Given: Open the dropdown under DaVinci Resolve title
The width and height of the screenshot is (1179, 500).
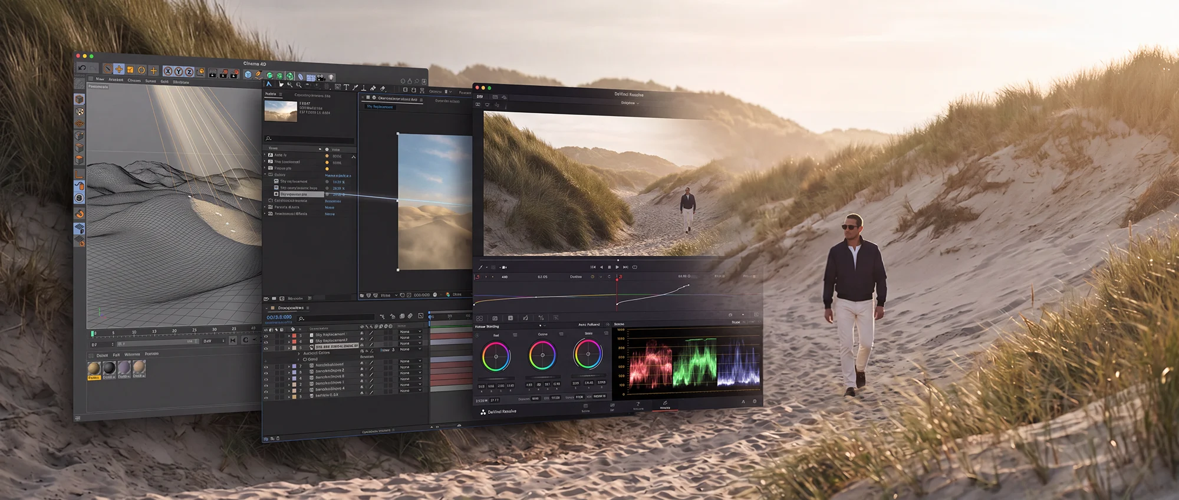Looking at the screenshot, I should [630, 103].
